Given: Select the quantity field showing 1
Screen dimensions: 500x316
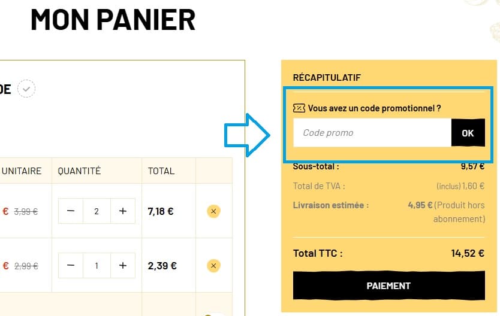Looking at the screenshot, I should pyautogui.click(x=97, y=265).
